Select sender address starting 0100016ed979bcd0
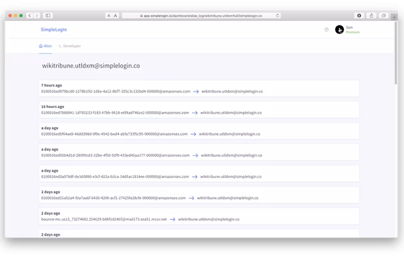 point(116,91)
